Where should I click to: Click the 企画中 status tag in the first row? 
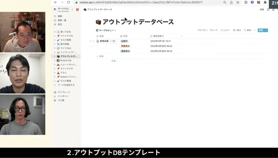[124, 41]
